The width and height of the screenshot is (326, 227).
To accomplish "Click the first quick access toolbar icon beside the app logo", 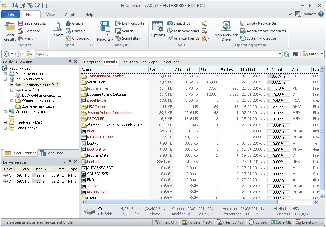I will 15,5.
